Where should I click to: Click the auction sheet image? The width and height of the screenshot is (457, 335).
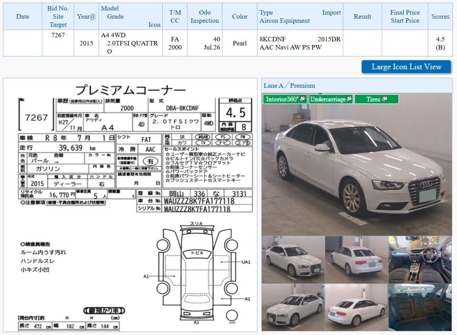click(130, 205)
